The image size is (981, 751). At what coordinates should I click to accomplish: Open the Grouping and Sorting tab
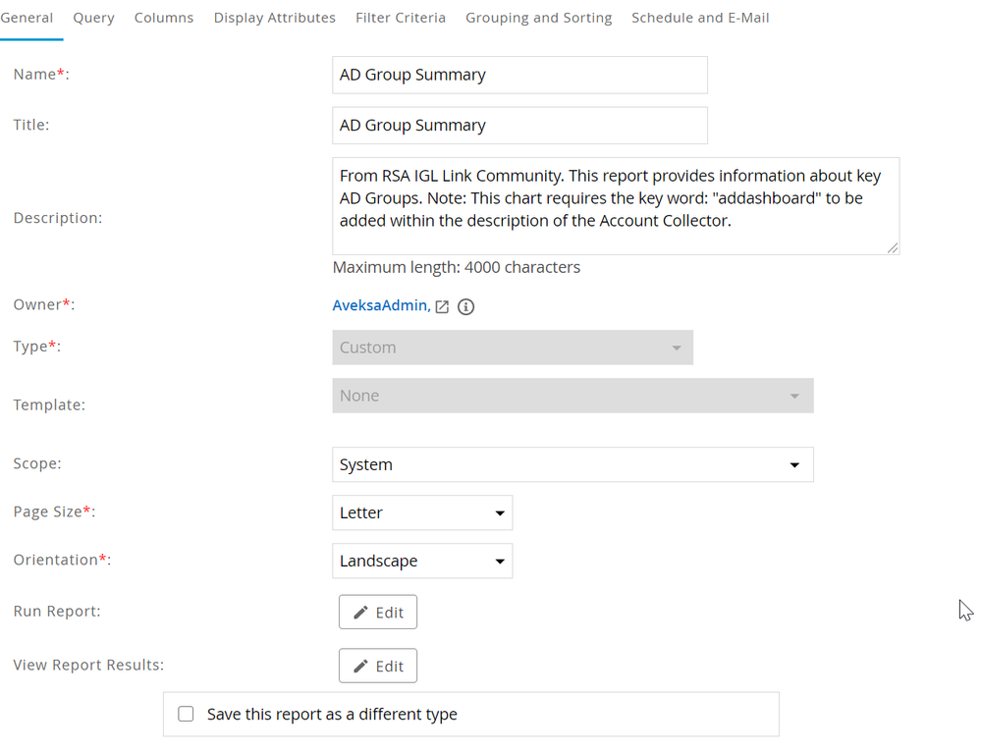coord(538,18)
